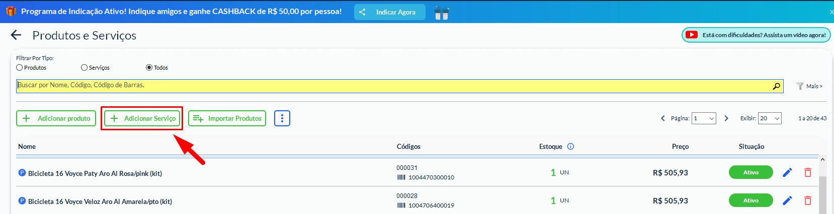The width and height of the screenshot is (834, 214).
Task: Click the Estoque info icon
Action: coord(570,146)
